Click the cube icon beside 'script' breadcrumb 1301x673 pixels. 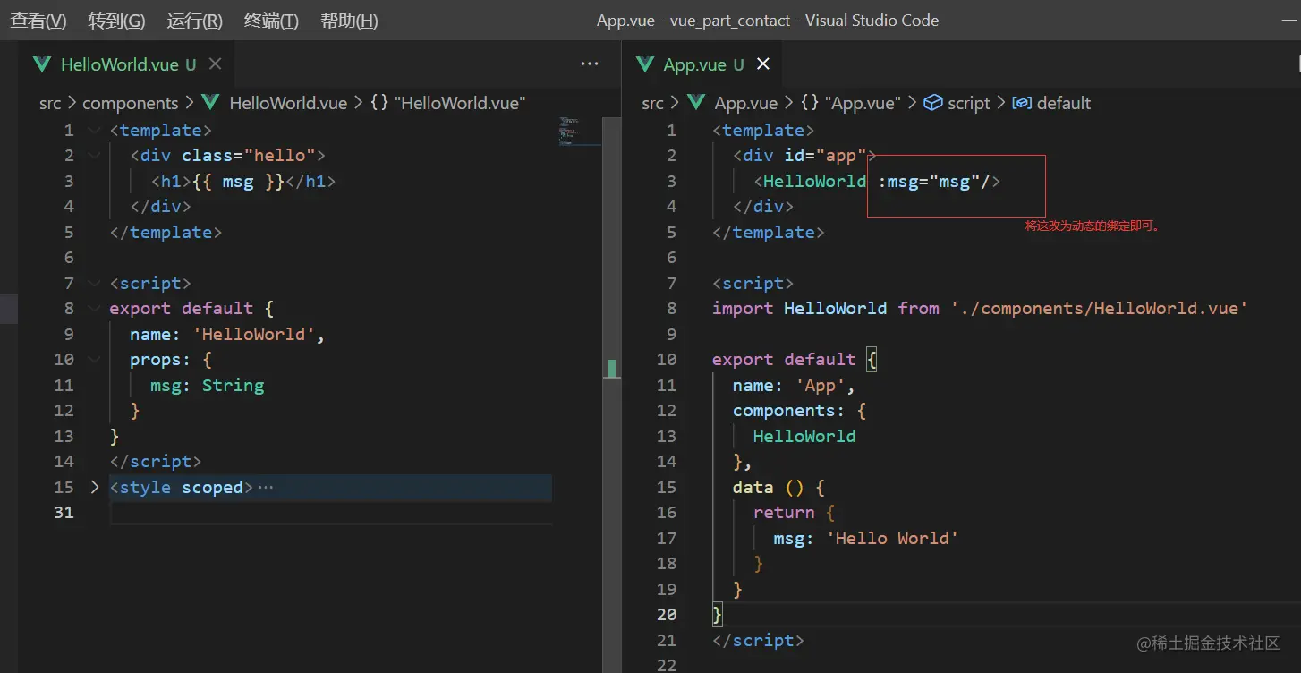point(933,103)
